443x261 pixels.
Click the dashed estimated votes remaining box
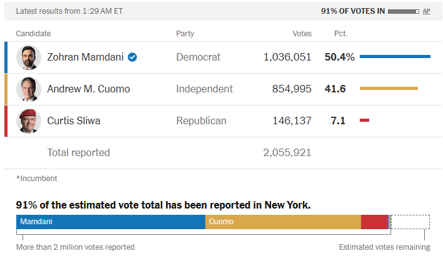click(x=410, y=222)
